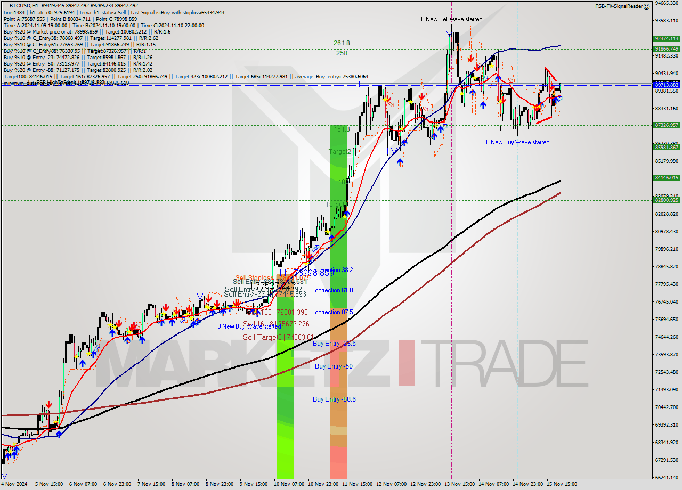682x490 pixels.
Task: Select the green 91866.749 price tag
Action: [x=667, y=48]
